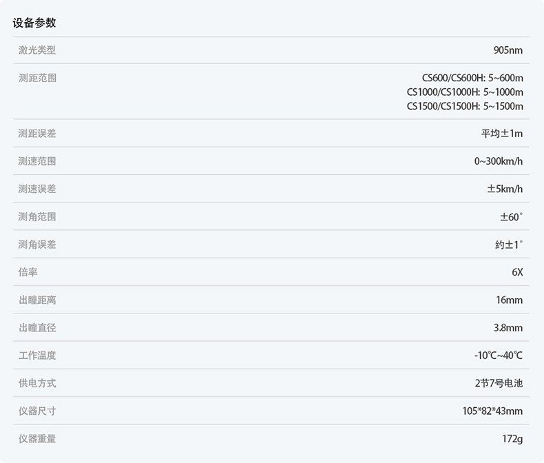Select the 约±1° angle error value
The width and height of the screenshot is (544, 463).
click(504, 245)
